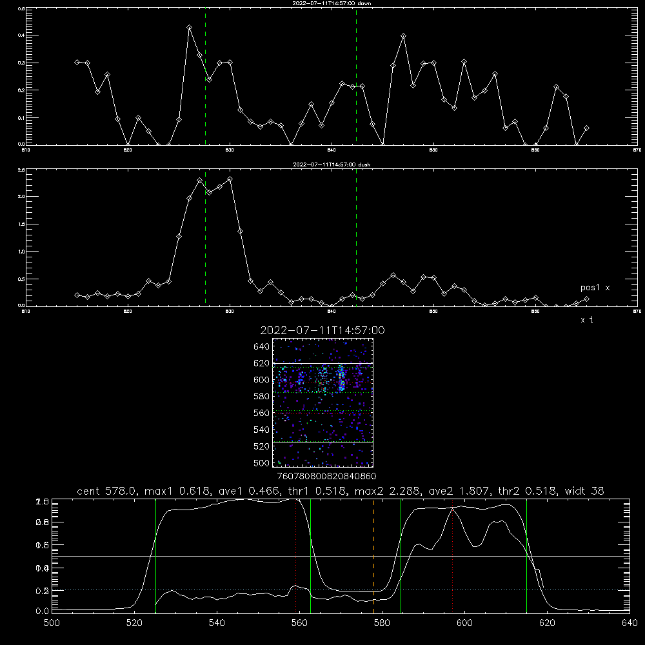This screenshot has height=645, width=645.
Task: Click the 'thr1 0.518' value in the stats line
Action: click(316, 491)
